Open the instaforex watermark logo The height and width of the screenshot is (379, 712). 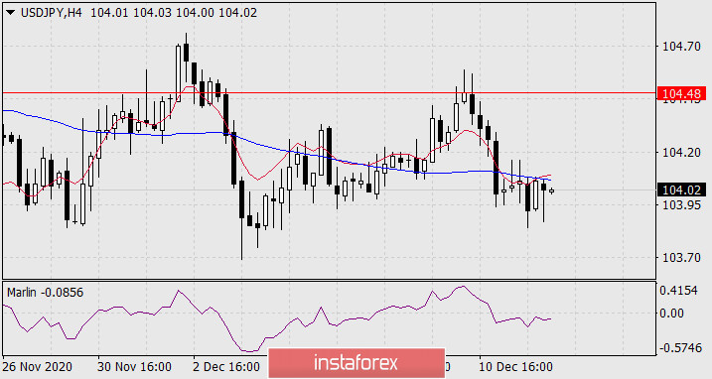pyautogui.click(x=356, y=363)
